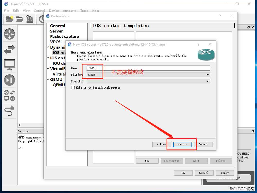Collapse the IOS on UNIX tree section
The width and height of the screenshot is (257, 193).
click(48, 58)
